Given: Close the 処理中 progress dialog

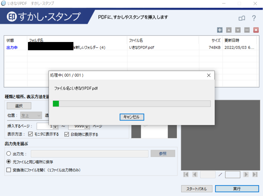Looking at the screenshot, I should (209, 75).
